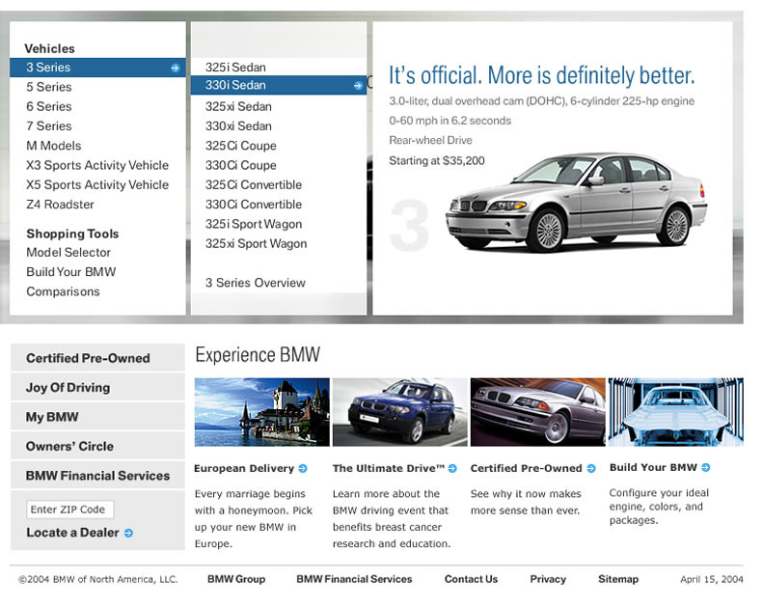763x607 pixels.
Task: Open the 5 Series menu item
Action: click(49, 87)
